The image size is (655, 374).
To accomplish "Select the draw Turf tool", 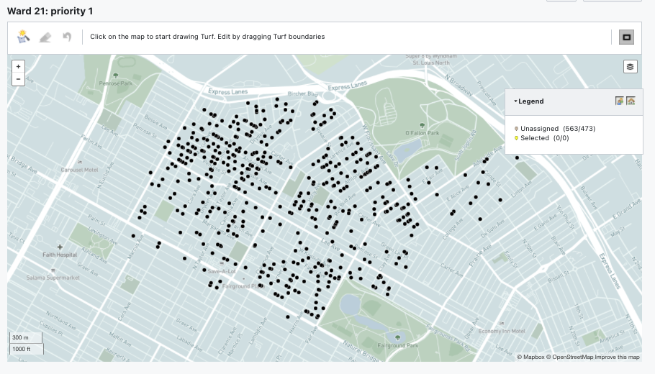I will tap(23, 37).
